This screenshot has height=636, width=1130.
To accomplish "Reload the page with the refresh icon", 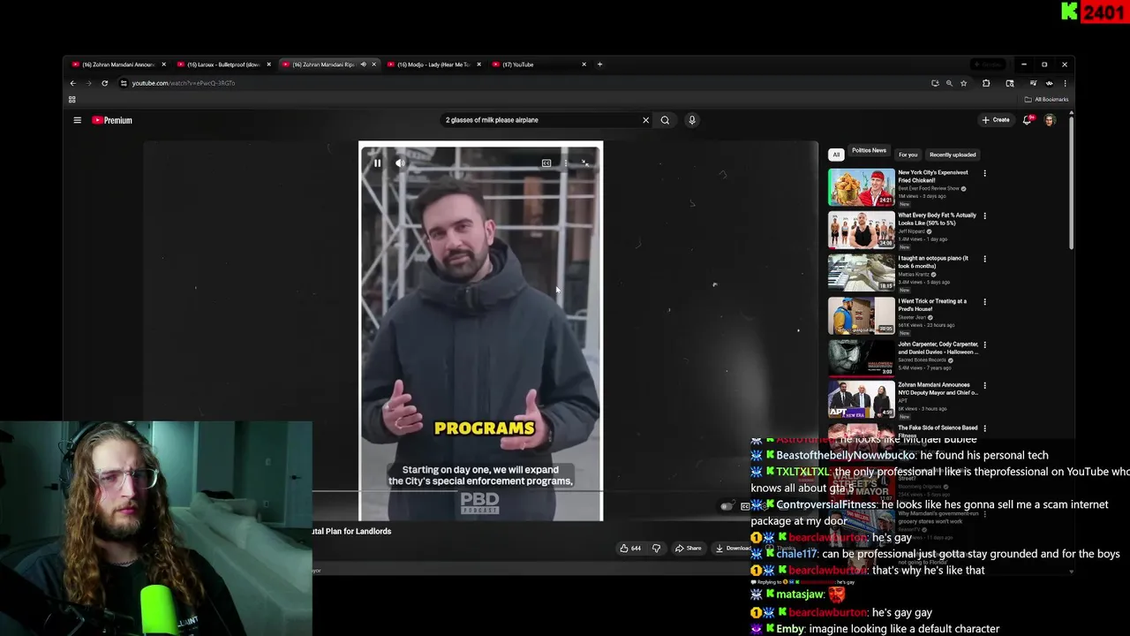I will (104, 83).
